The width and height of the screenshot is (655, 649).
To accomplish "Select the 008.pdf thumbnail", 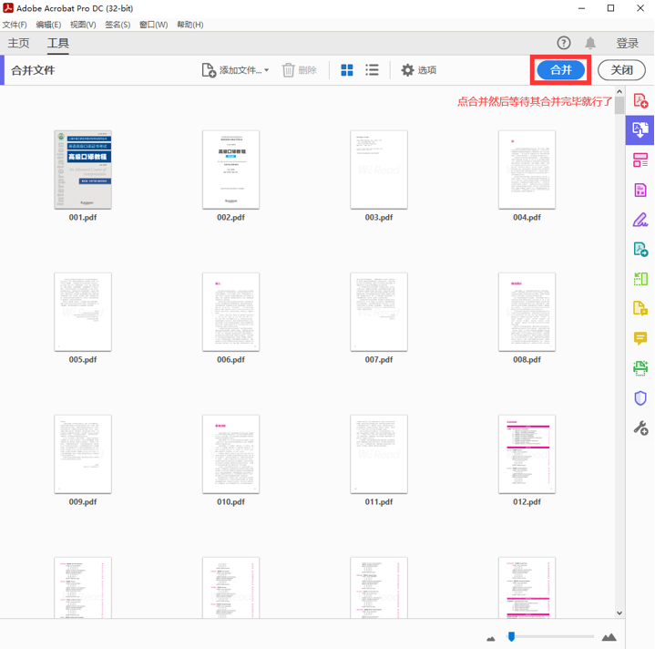I will pos(527,312).
